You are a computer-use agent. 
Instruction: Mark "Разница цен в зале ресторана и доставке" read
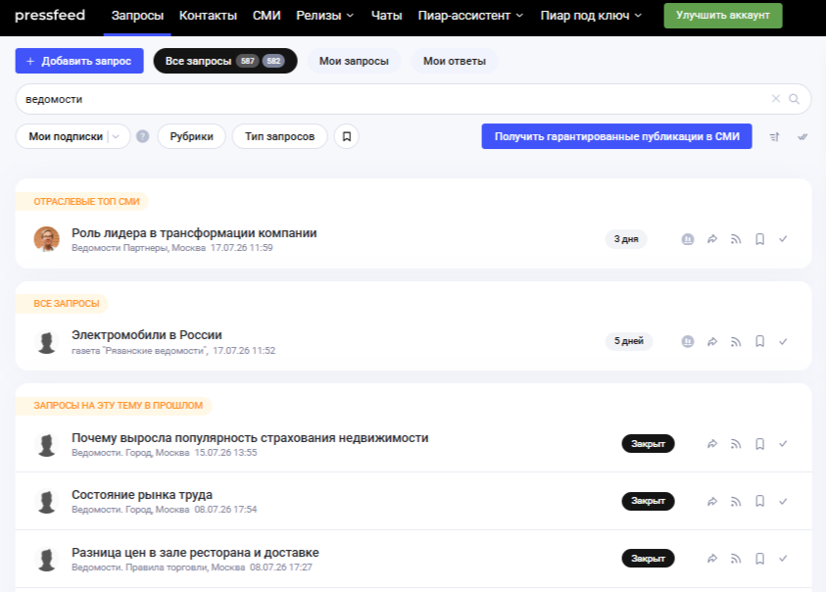[x=783, y=559]
